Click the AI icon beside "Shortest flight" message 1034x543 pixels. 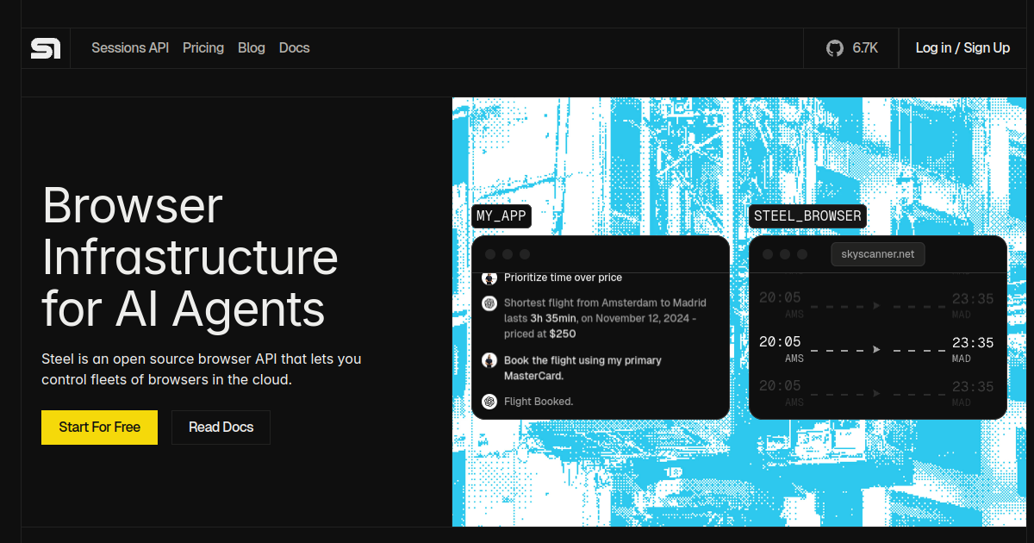[489, 303]
